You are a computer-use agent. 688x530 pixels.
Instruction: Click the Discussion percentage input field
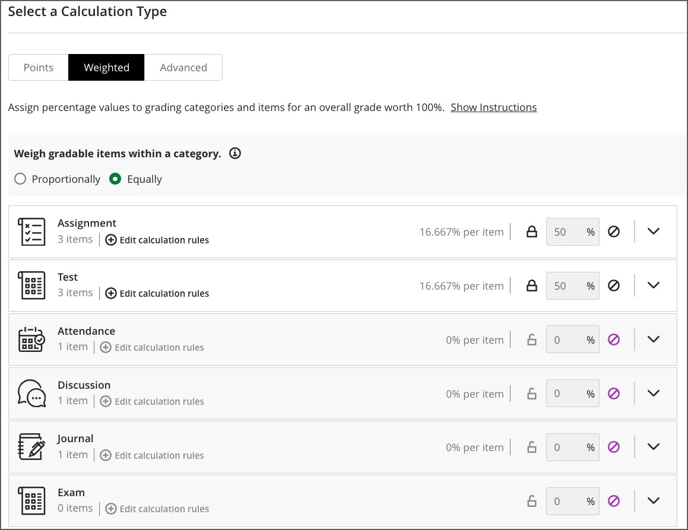(x=572, y=393)
